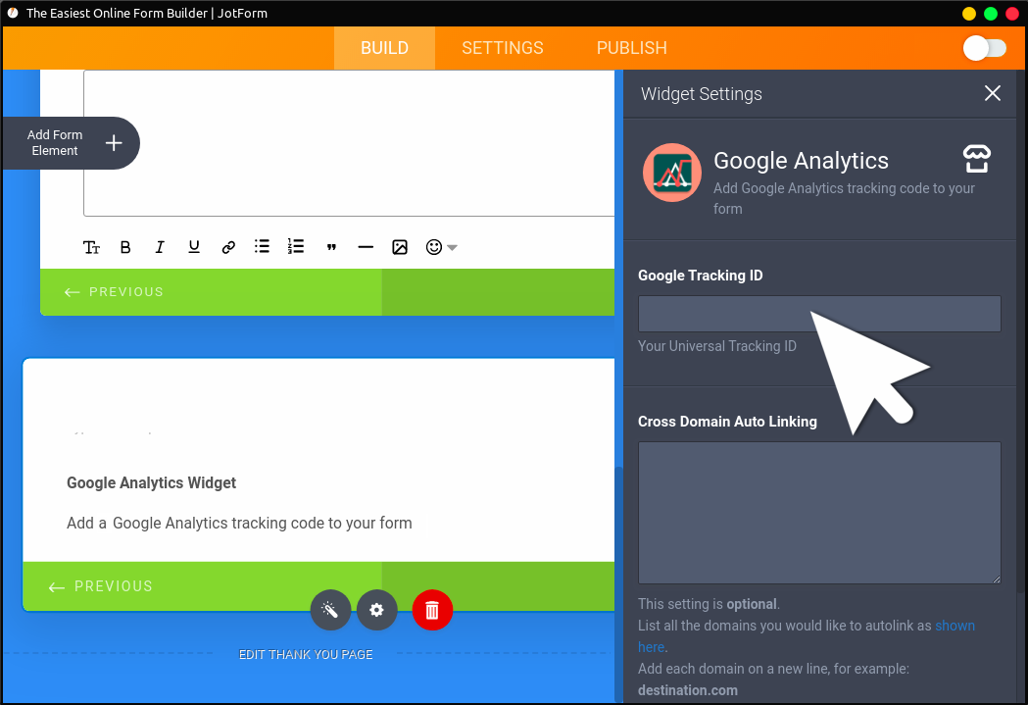Insert an image into the text
The image size is (1028, 705).
click(400, 247)
